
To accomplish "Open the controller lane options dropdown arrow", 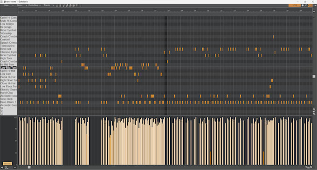I will (15, 168).
